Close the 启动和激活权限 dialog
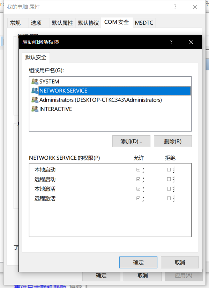 (191, 42)
